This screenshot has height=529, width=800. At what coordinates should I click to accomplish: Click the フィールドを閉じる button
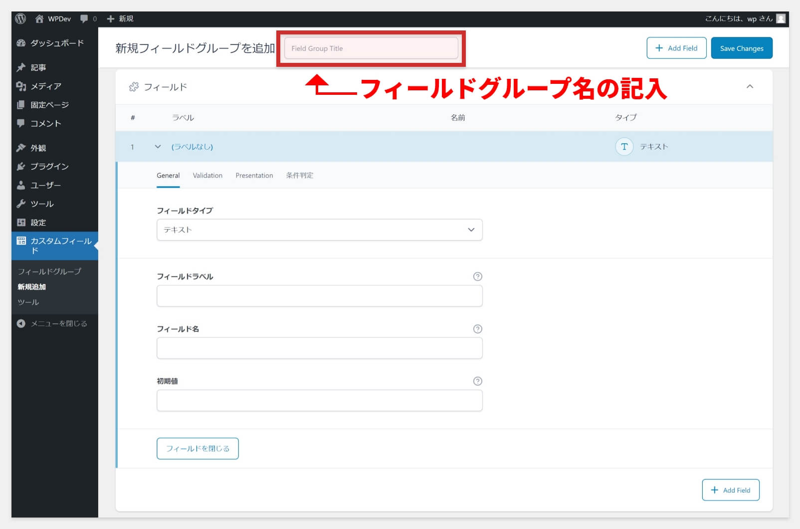(x=198, y=449)
